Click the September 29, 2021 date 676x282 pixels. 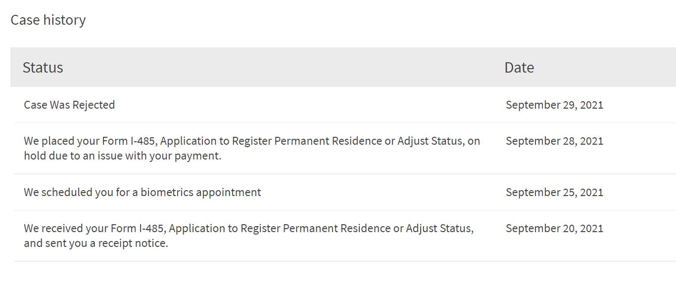coord(554,105)
